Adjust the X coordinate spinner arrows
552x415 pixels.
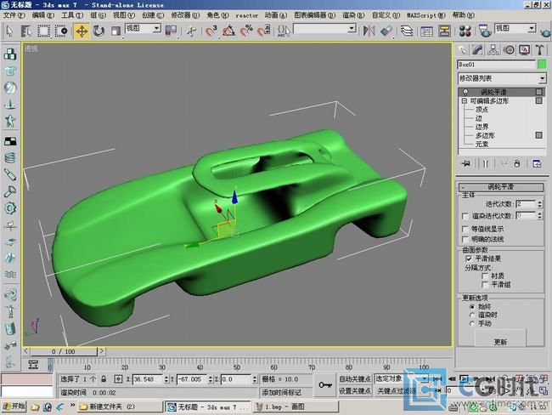coord(166,379)
